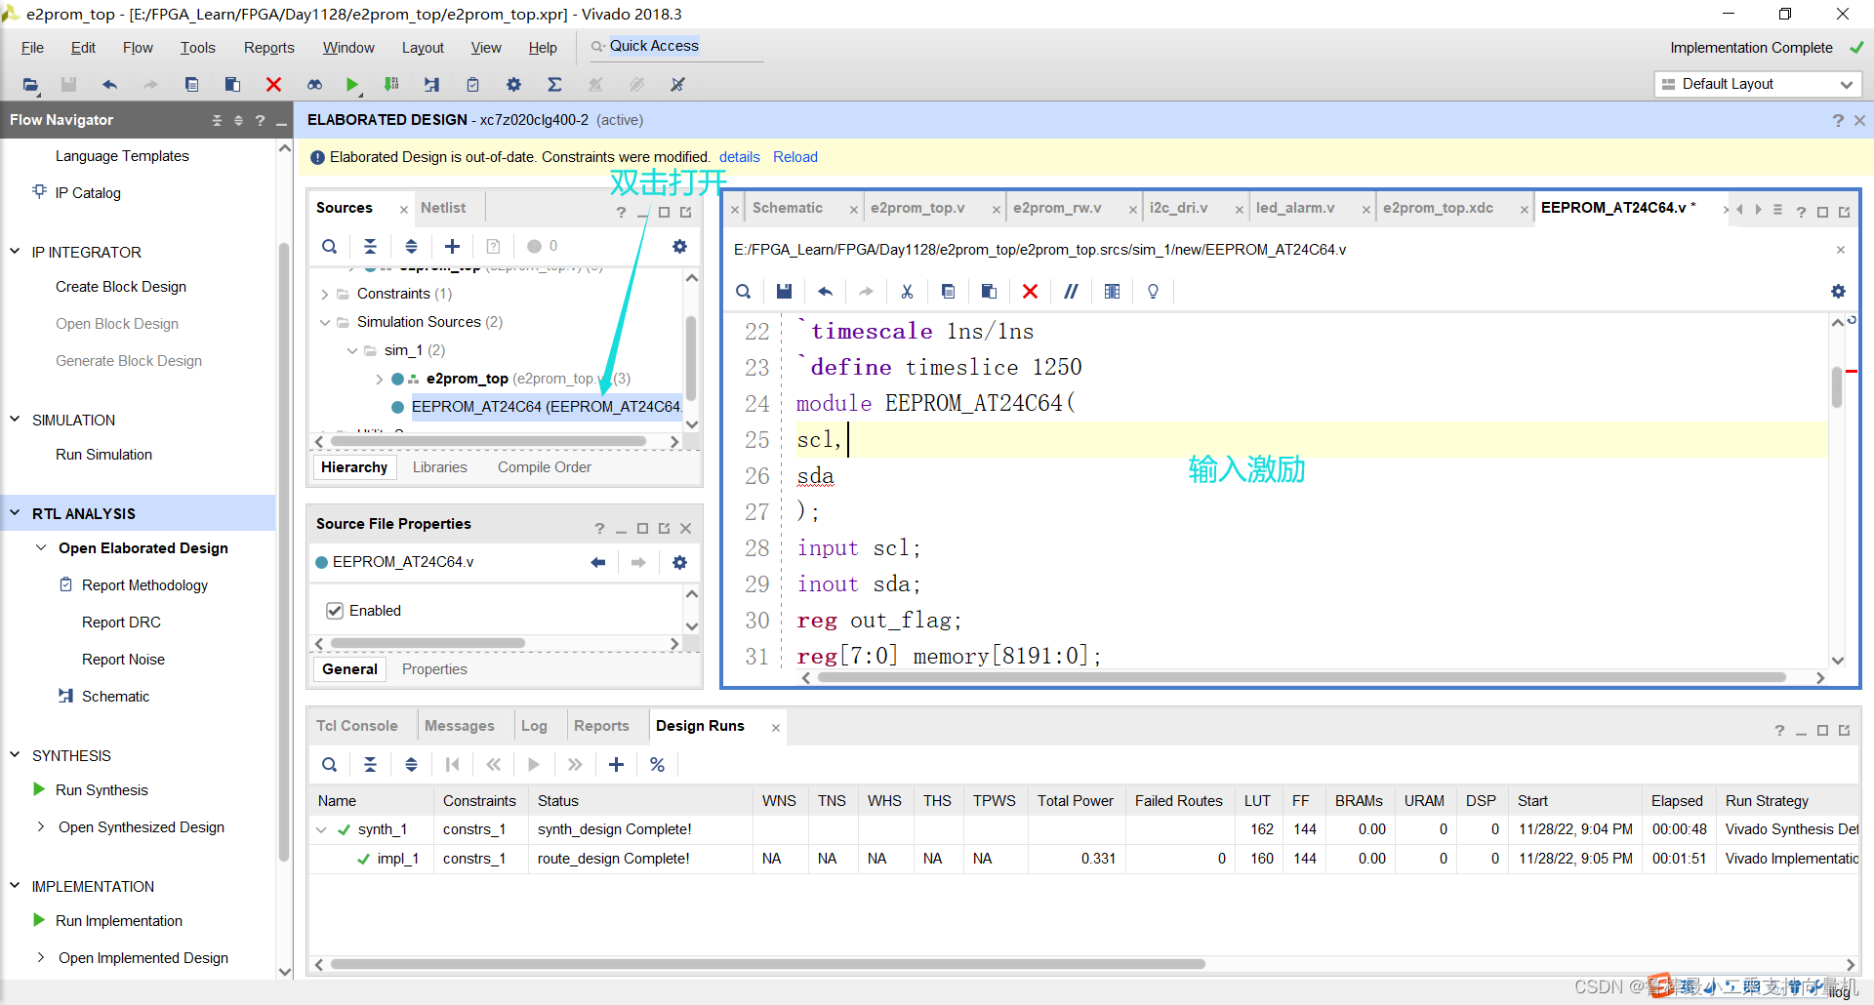This screenshot has width=1874, height=1005.
Task: Collapse the RTL ANALYSIS section
Action: pyautogui.click(x=15, y=513)
